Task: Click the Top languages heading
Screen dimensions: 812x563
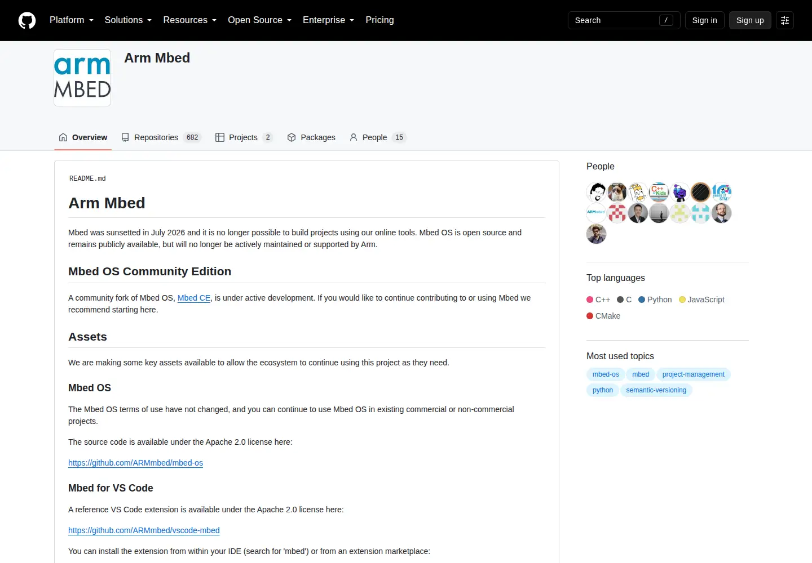Action: tap(616, 278)
